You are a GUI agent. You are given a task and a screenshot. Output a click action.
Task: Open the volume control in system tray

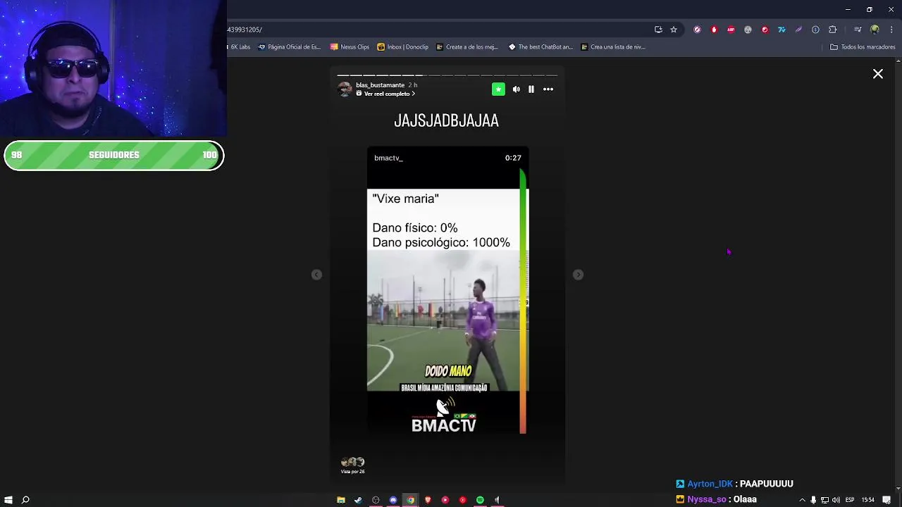[x=836, y=500]
